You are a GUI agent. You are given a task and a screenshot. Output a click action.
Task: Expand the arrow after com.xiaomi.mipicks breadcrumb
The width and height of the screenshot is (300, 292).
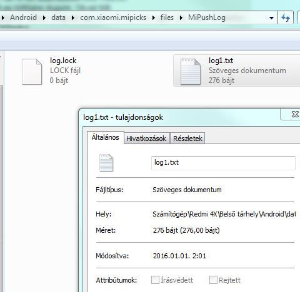click(154, 18)
